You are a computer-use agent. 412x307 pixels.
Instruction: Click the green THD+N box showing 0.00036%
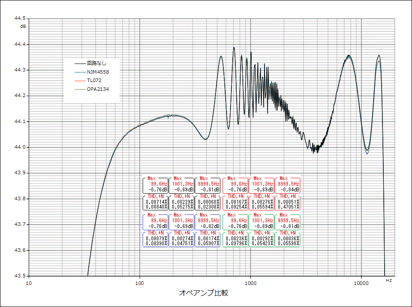tap(287, 238)
